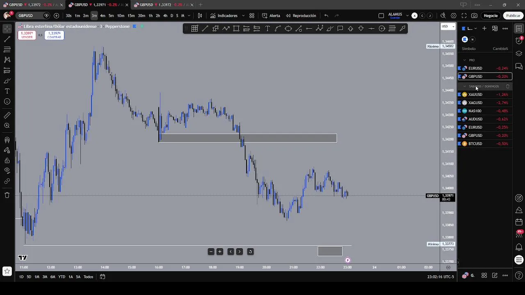Screen dimensions: 525x295
Task: Select the brush tool in floating toolbar
Action: tap(330, 29)
